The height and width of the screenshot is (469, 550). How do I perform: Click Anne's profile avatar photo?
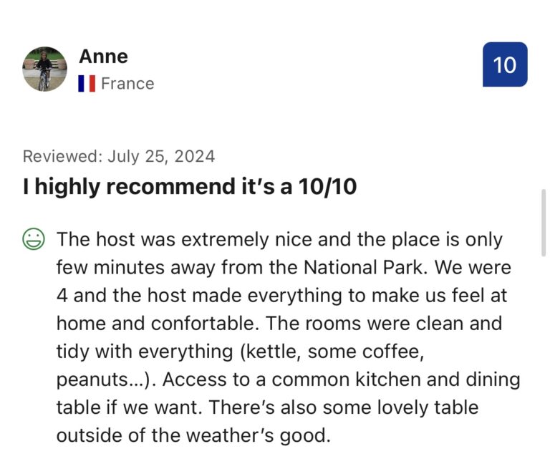tap(44, 69)
